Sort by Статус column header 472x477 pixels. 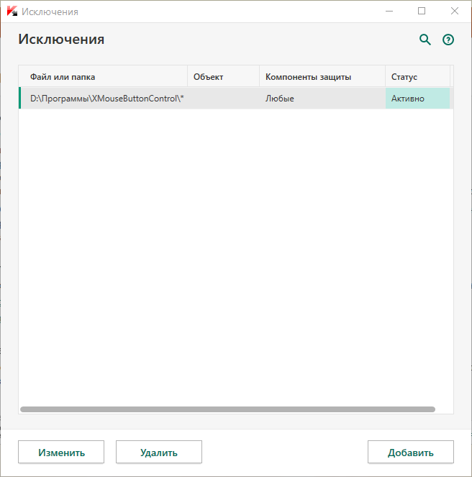(417, 77)
